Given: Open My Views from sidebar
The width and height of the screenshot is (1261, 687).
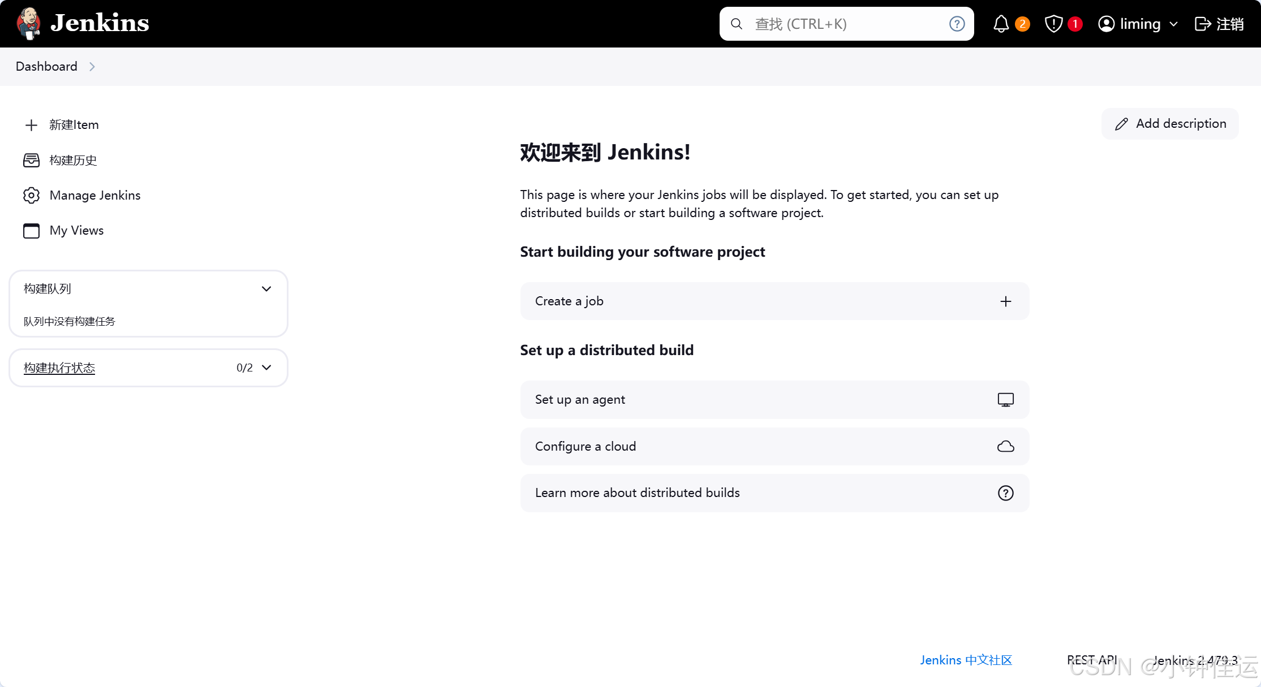Looking at the screenshot, I should pos(76,230).
